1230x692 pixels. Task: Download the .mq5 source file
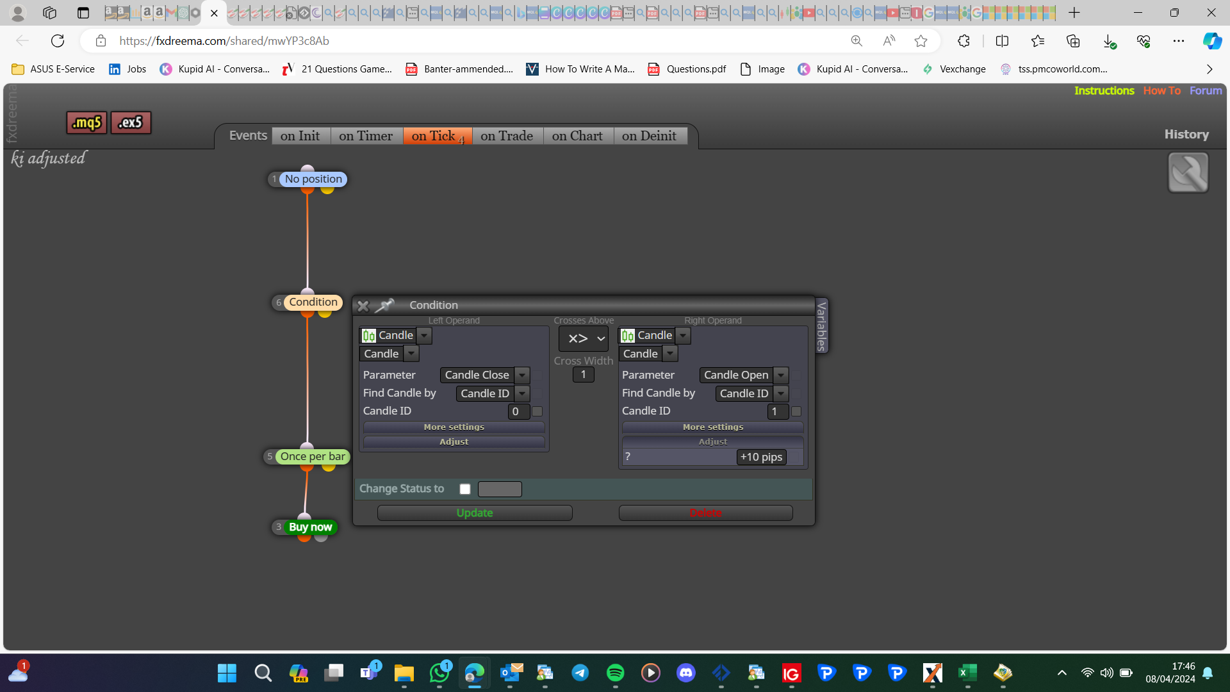(86, 122)
